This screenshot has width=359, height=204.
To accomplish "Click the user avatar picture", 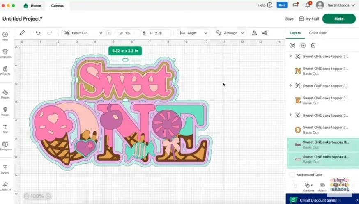I will pyautogui.click(x=320, y=5).
